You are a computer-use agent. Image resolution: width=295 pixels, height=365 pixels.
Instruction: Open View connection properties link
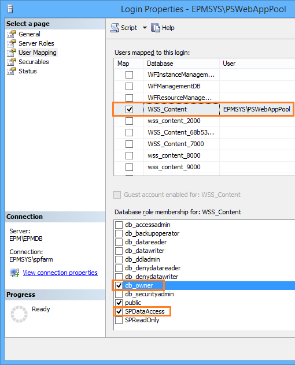60,273
